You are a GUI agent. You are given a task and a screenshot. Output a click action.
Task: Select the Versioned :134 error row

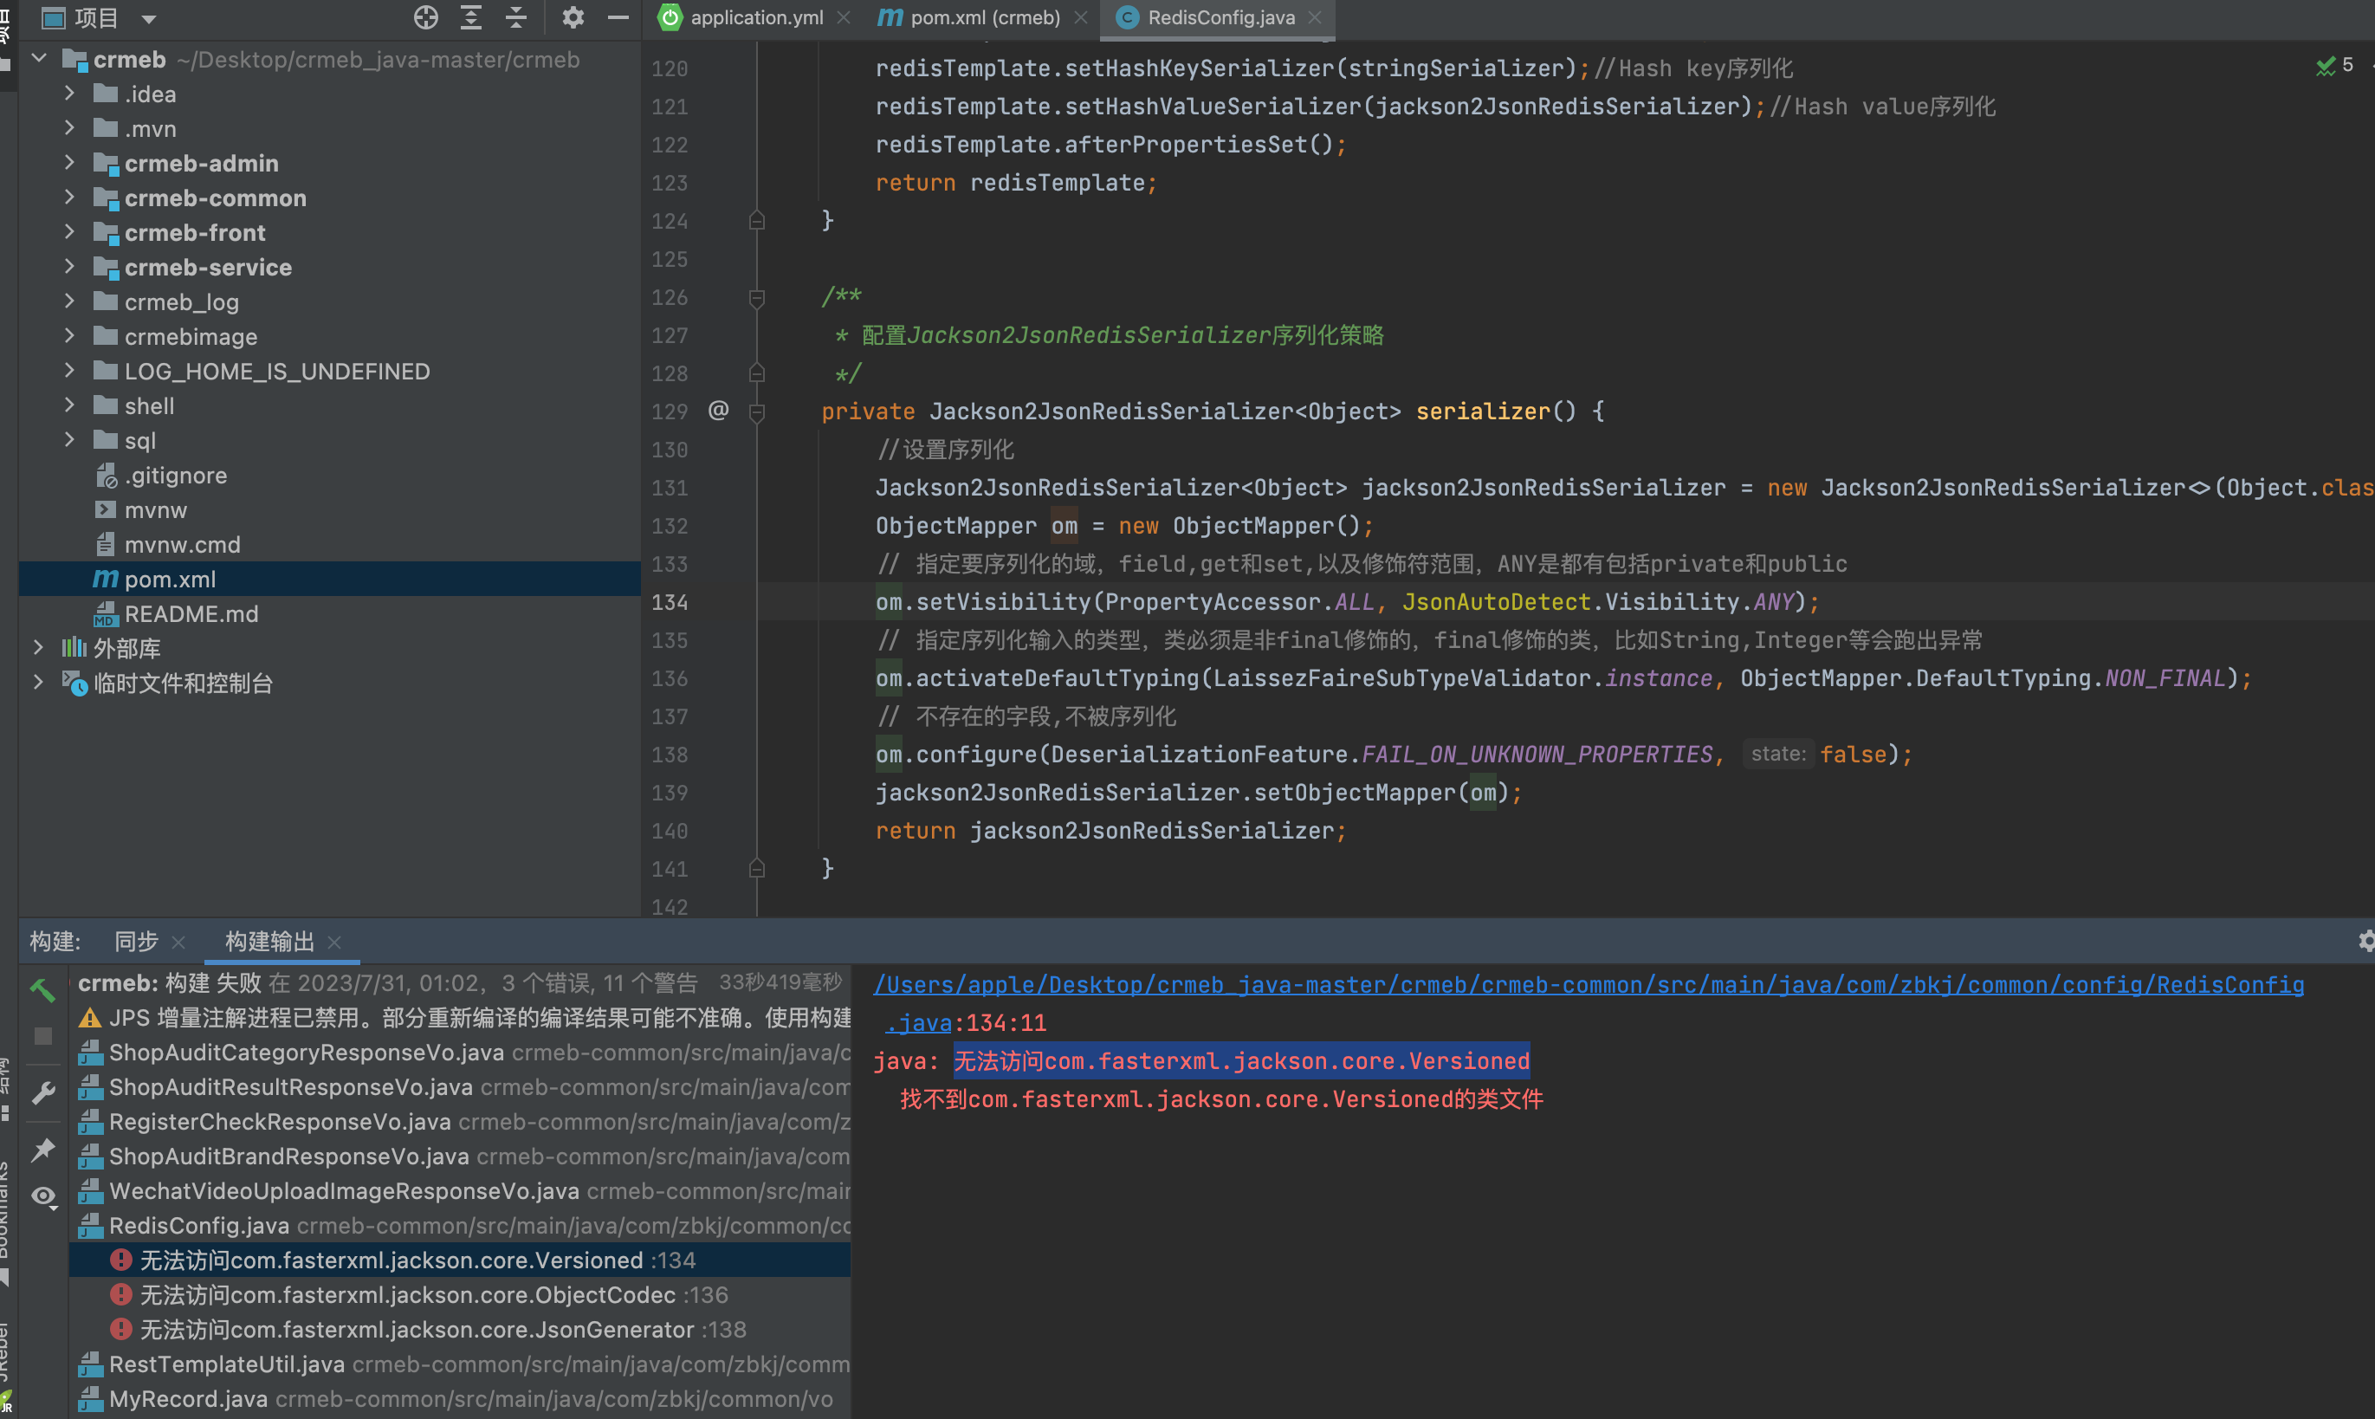pyautogui.click(x=460, y=1260)
